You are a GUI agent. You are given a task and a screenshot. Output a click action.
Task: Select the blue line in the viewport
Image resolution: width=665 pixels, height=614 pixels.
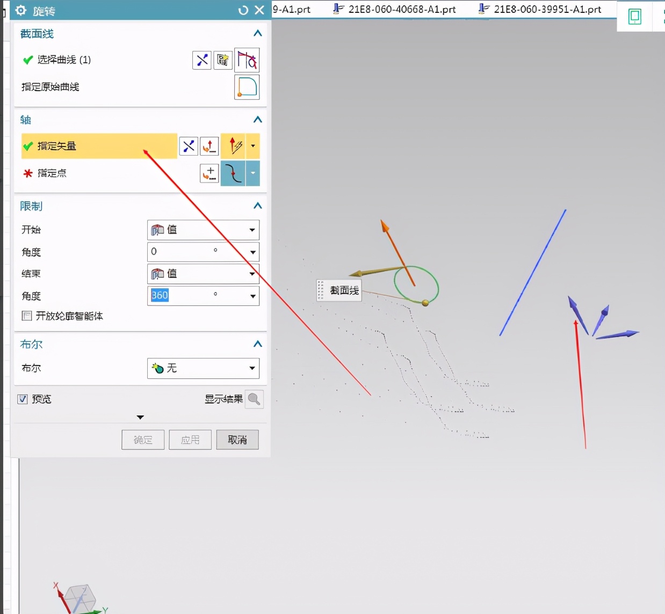pyautogui.click(x=533, y=273)
